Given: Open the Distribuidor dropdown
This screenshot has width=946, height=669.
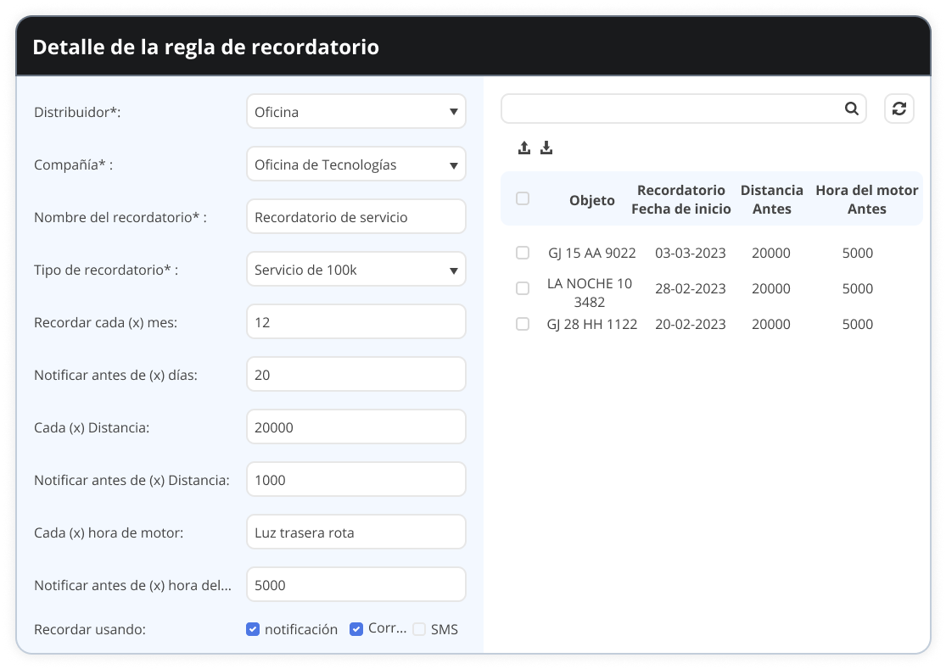Looking at the screenshot, I should tap(355, 112).
